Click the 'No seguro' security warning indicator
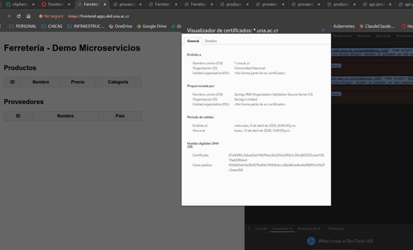Screen dimensions: 413x250 point(51,16)
